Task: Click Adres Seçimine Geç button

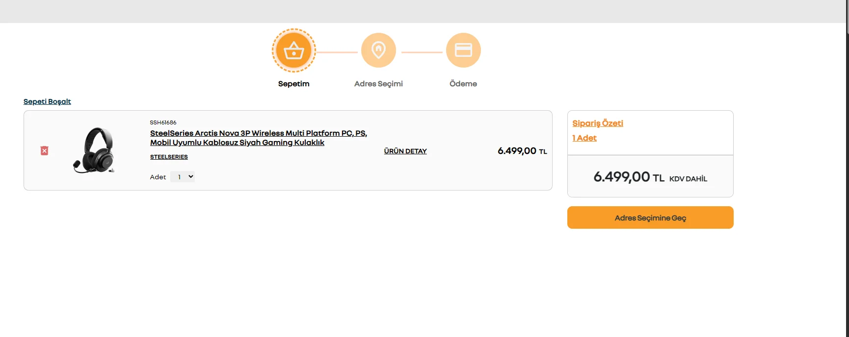Action: coord(650,217)
